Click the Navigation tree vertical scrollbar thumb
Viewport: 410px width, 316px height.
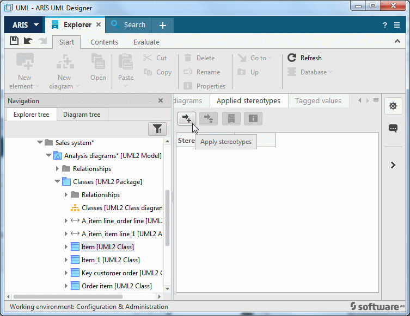pos(167,218)
